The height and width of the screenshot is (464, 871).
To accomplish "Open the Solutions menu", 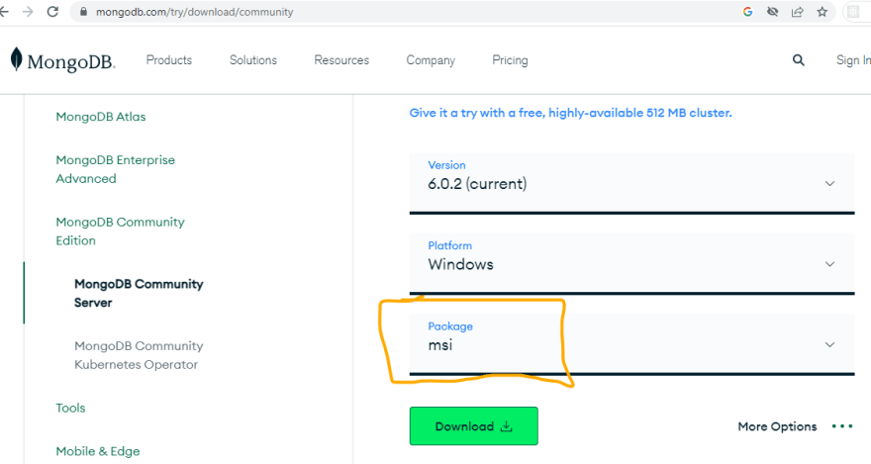I will click(253, 60).
